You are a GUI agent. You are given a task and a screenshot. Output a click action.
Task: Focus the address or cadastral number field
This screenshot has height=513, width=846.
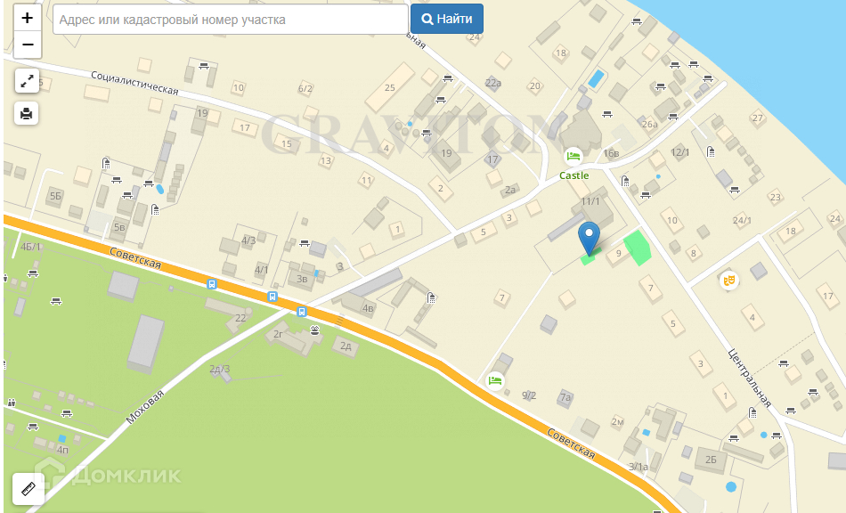[231, 20]
